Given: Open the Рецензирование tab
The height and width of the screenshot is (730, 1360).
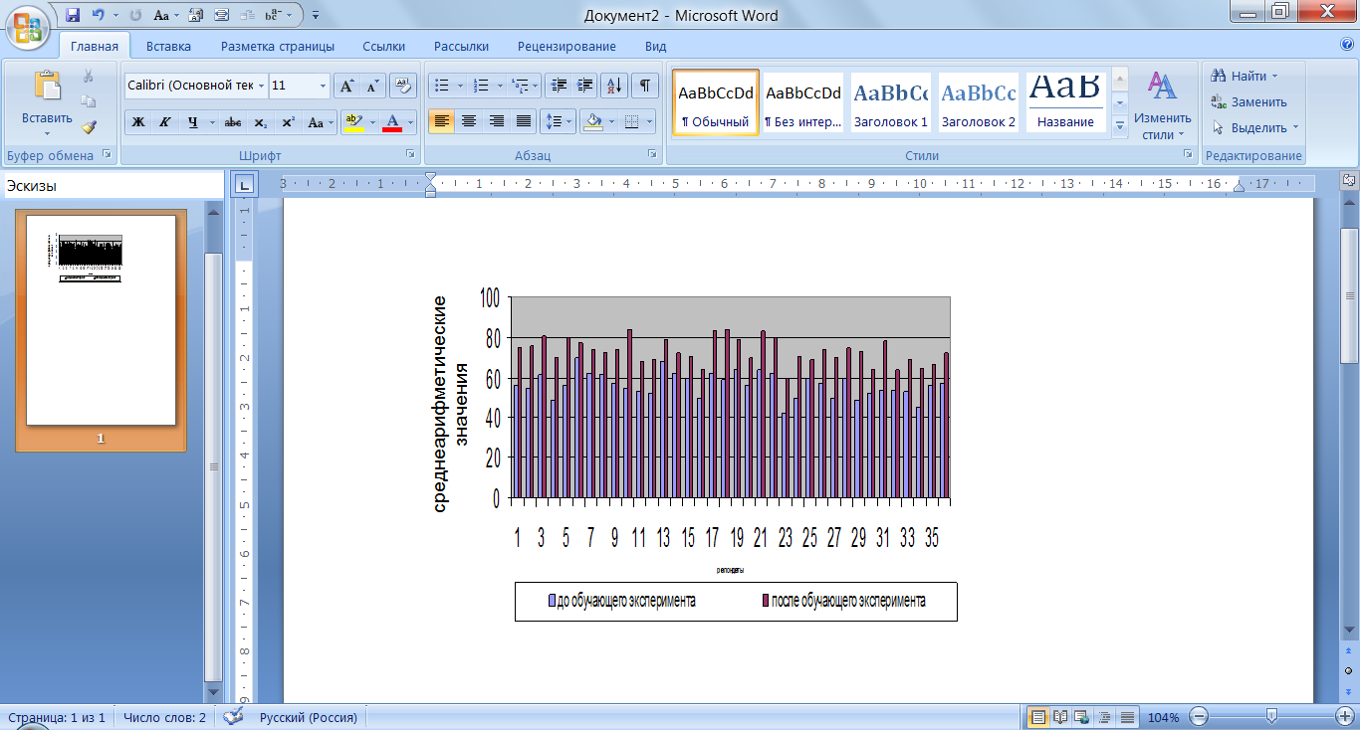Looking at the screenshot, I should [x=567, y=46].
